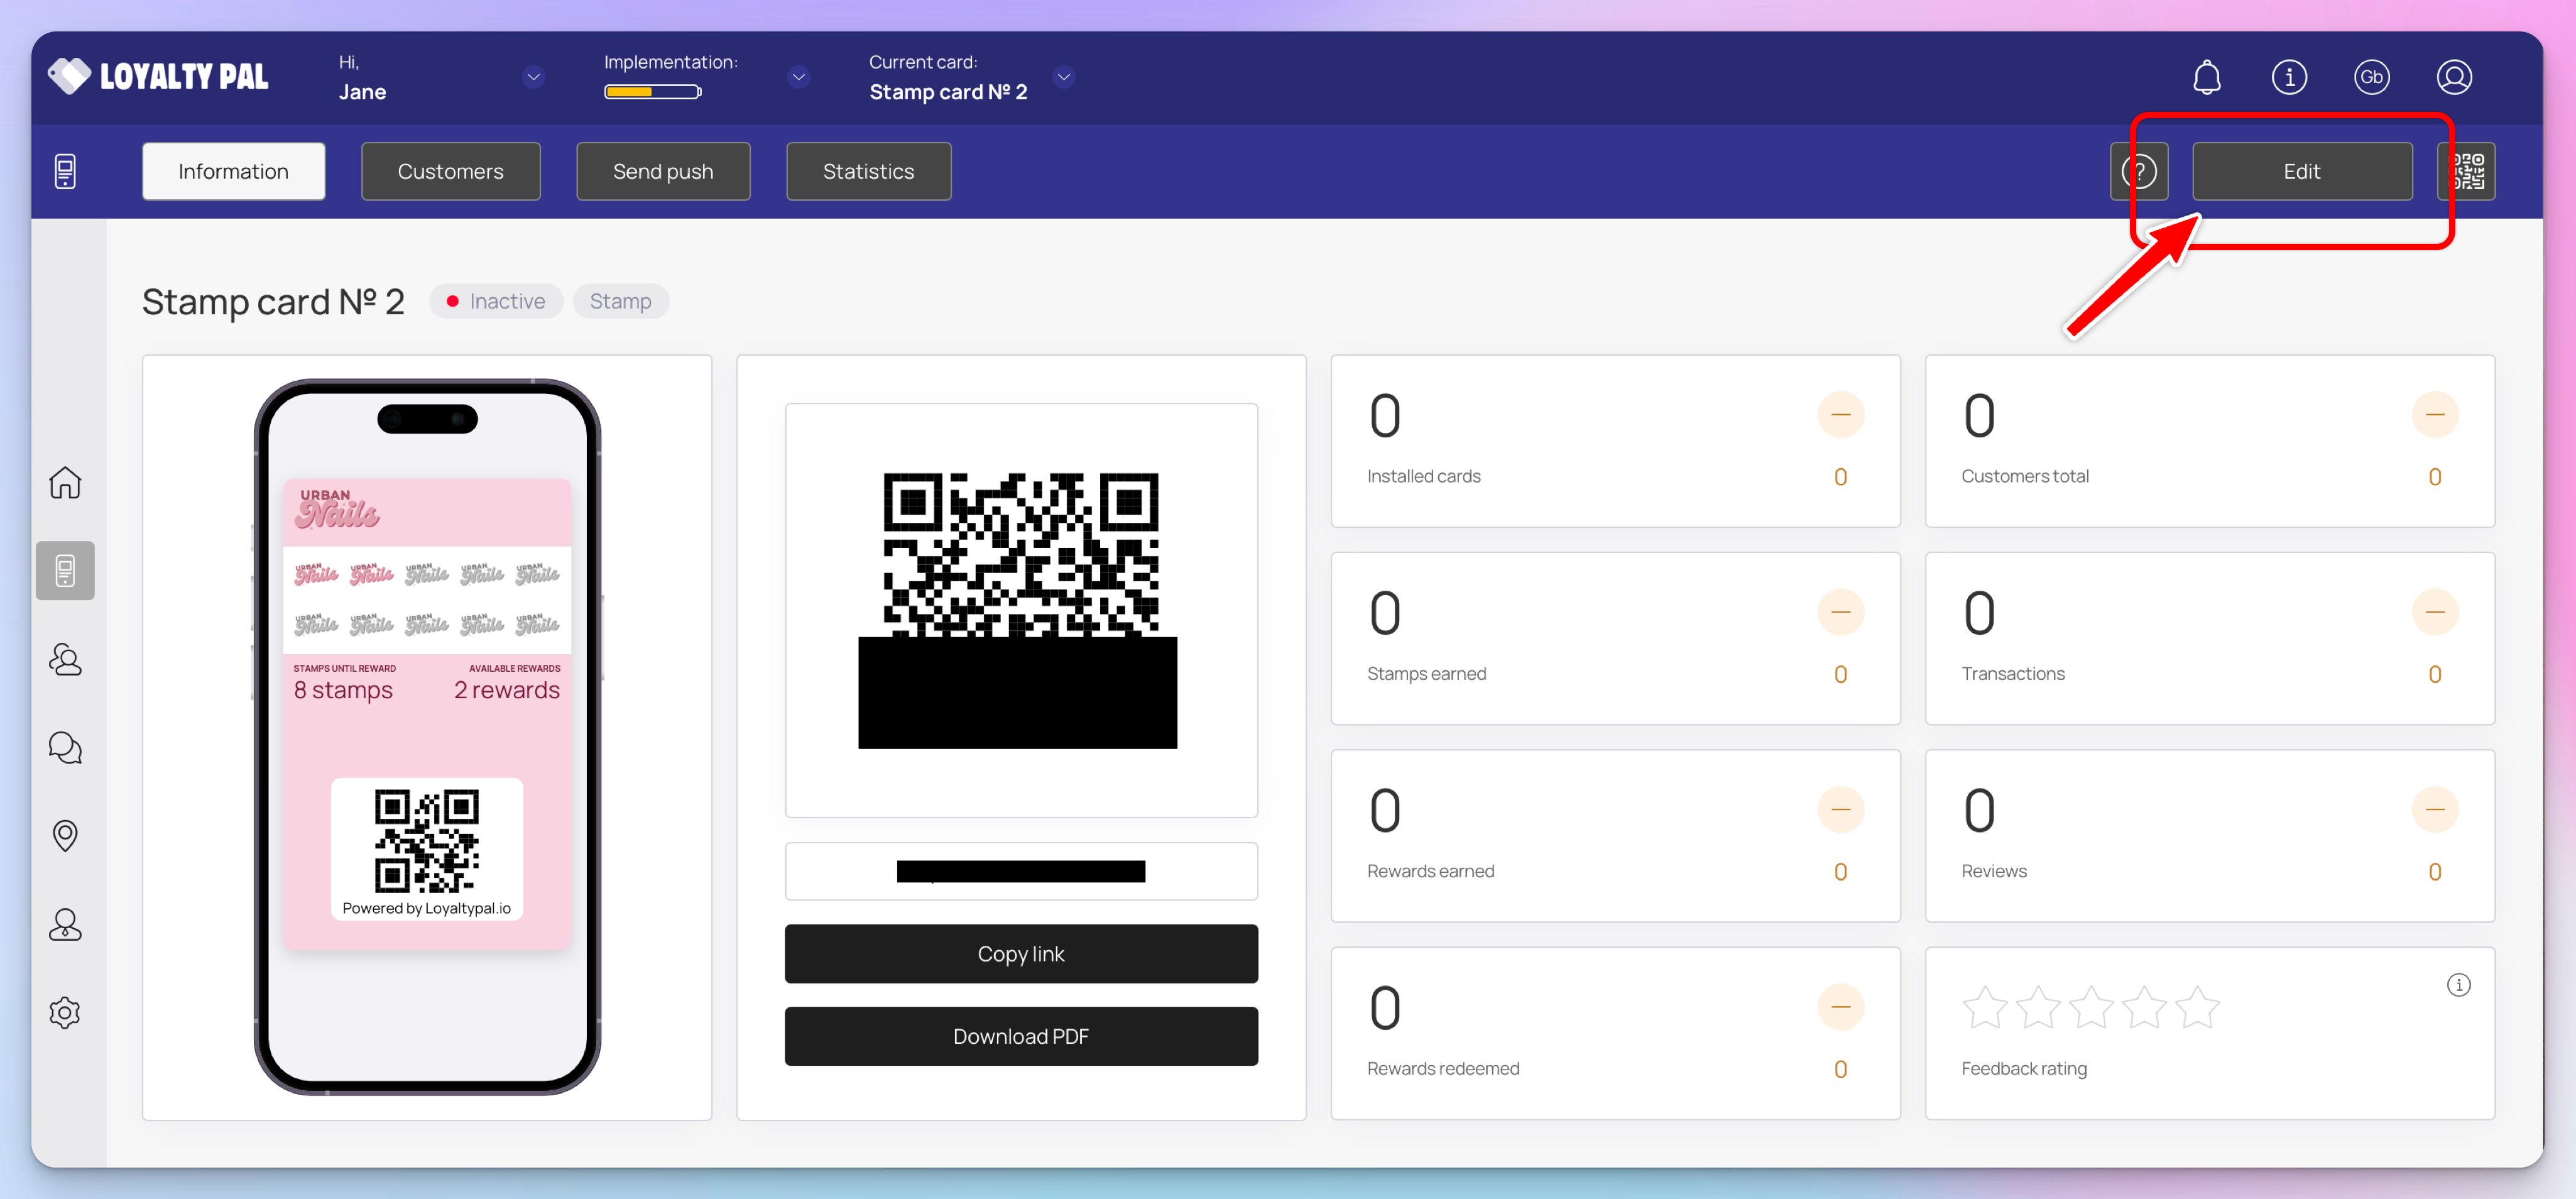Open the settings gear in sidebar
Screen dimensions: 2576x1199
point(65,1012)
